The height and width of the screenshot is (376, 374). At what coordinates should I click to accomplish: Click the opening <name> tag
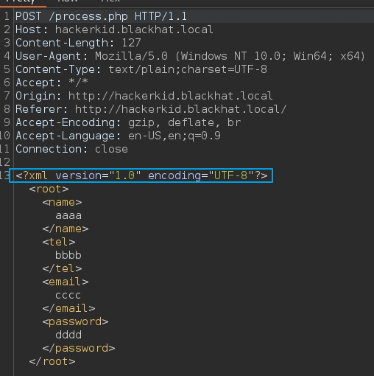point(62,202)
